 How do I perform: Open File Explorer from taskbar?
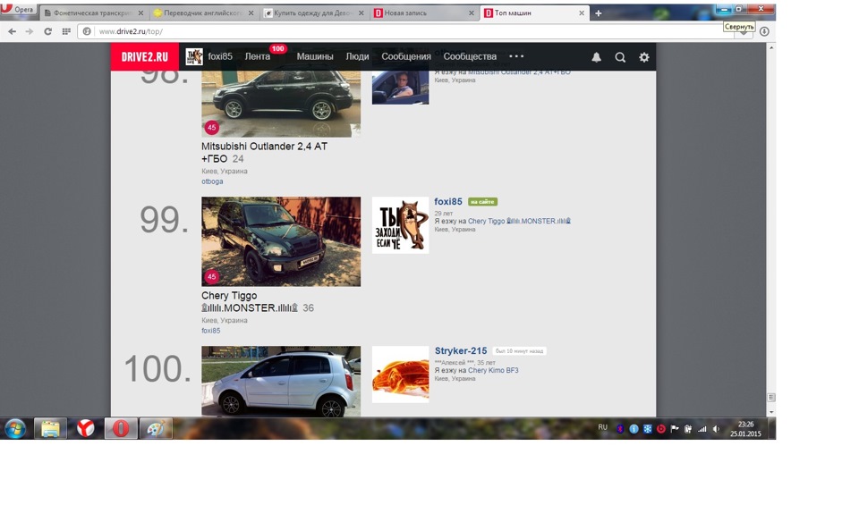[50, 429]
